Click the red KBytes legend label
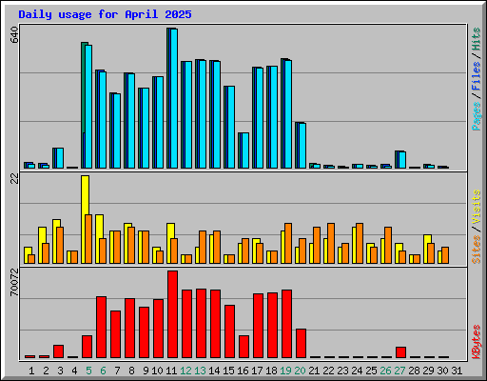 click(476, 342)
